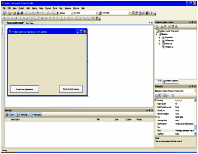
Task: Toggle the 0 Warnings filter button
Action: tap(22, 115)
